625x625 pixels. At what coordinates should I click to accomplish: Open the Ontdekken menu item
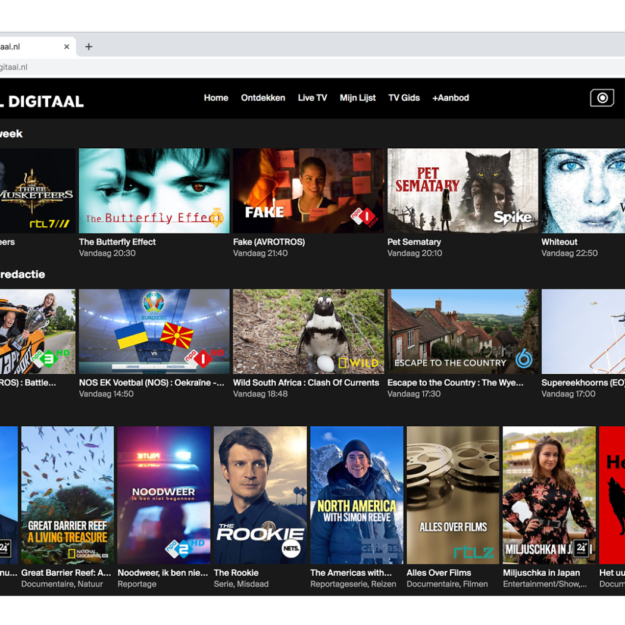(263, 98)
